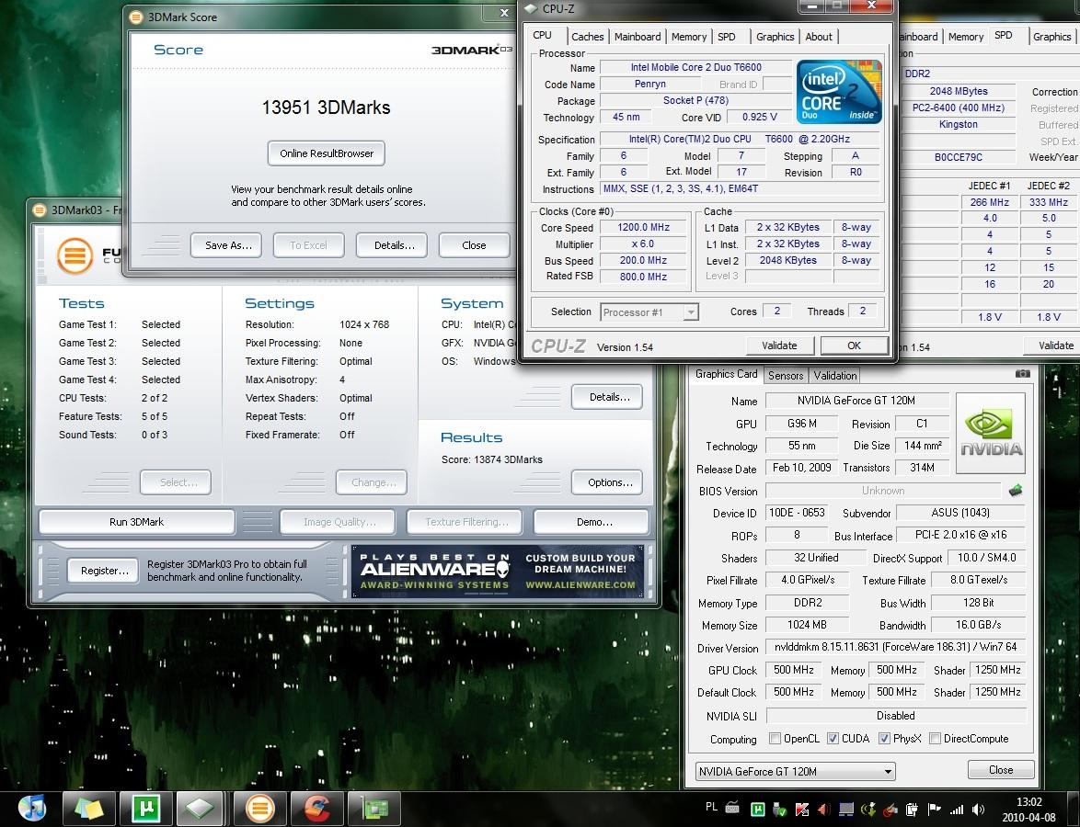
Task: Open the uTorrent taskbar button
Action: click(146, 808)
